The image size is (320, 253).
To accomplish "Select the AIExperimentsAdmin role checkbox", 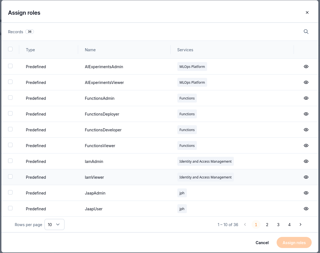I will (x=10, y=66).
